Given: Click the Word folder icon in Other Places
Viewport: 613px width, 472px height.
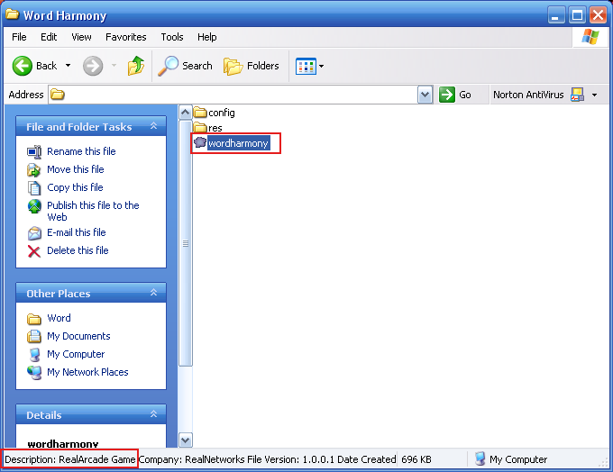Looking at the screenshot, I should (34, 319).
